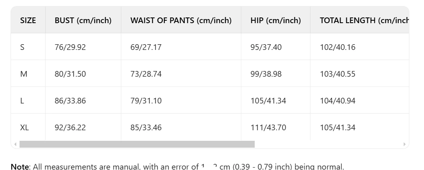Click hip value 95/37.40
Screen dimensions: 424x170
coord(266,47)
